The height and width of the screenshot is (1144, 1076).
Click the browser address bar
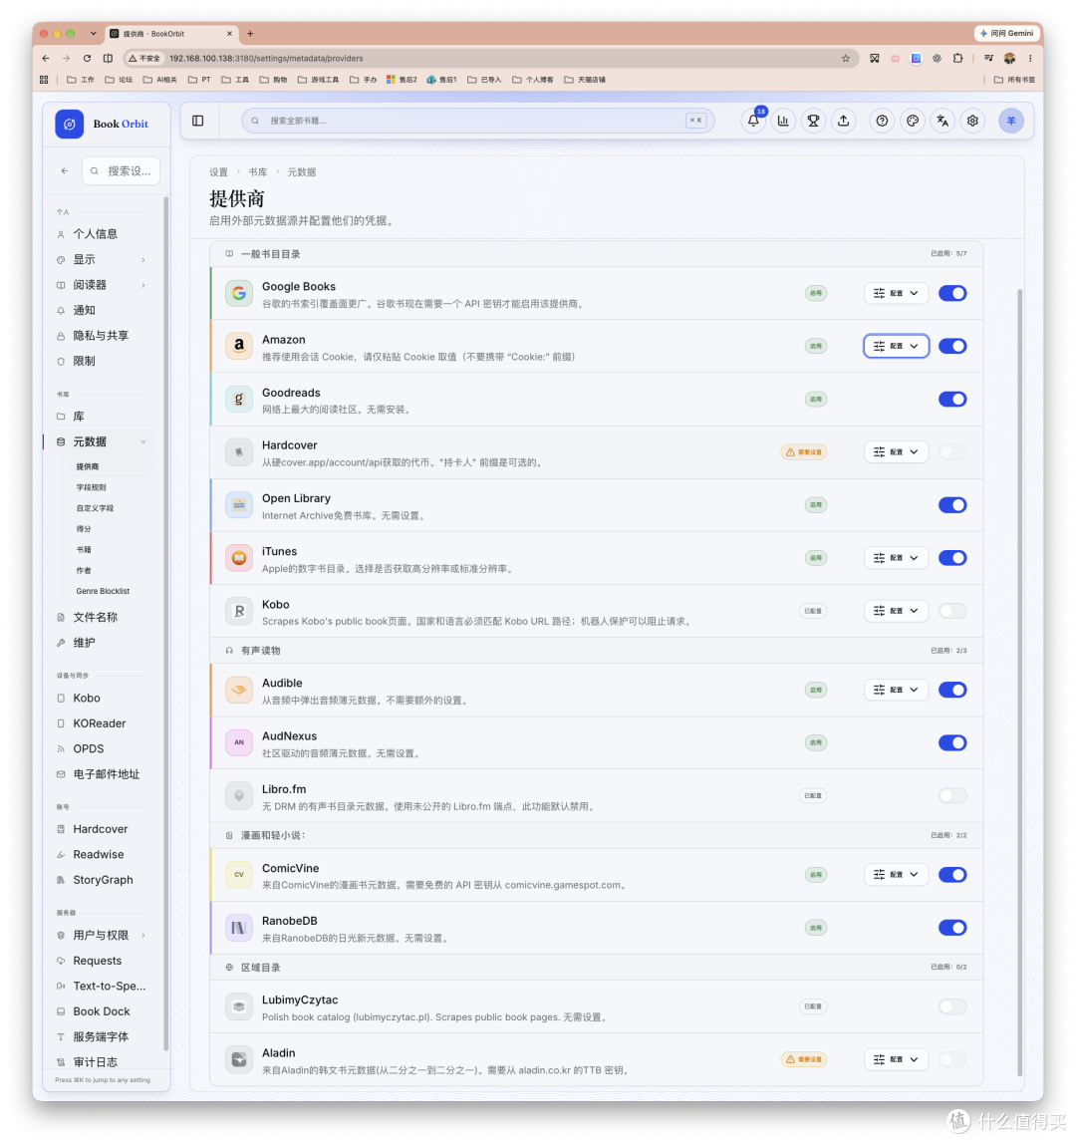coord(489,59)
